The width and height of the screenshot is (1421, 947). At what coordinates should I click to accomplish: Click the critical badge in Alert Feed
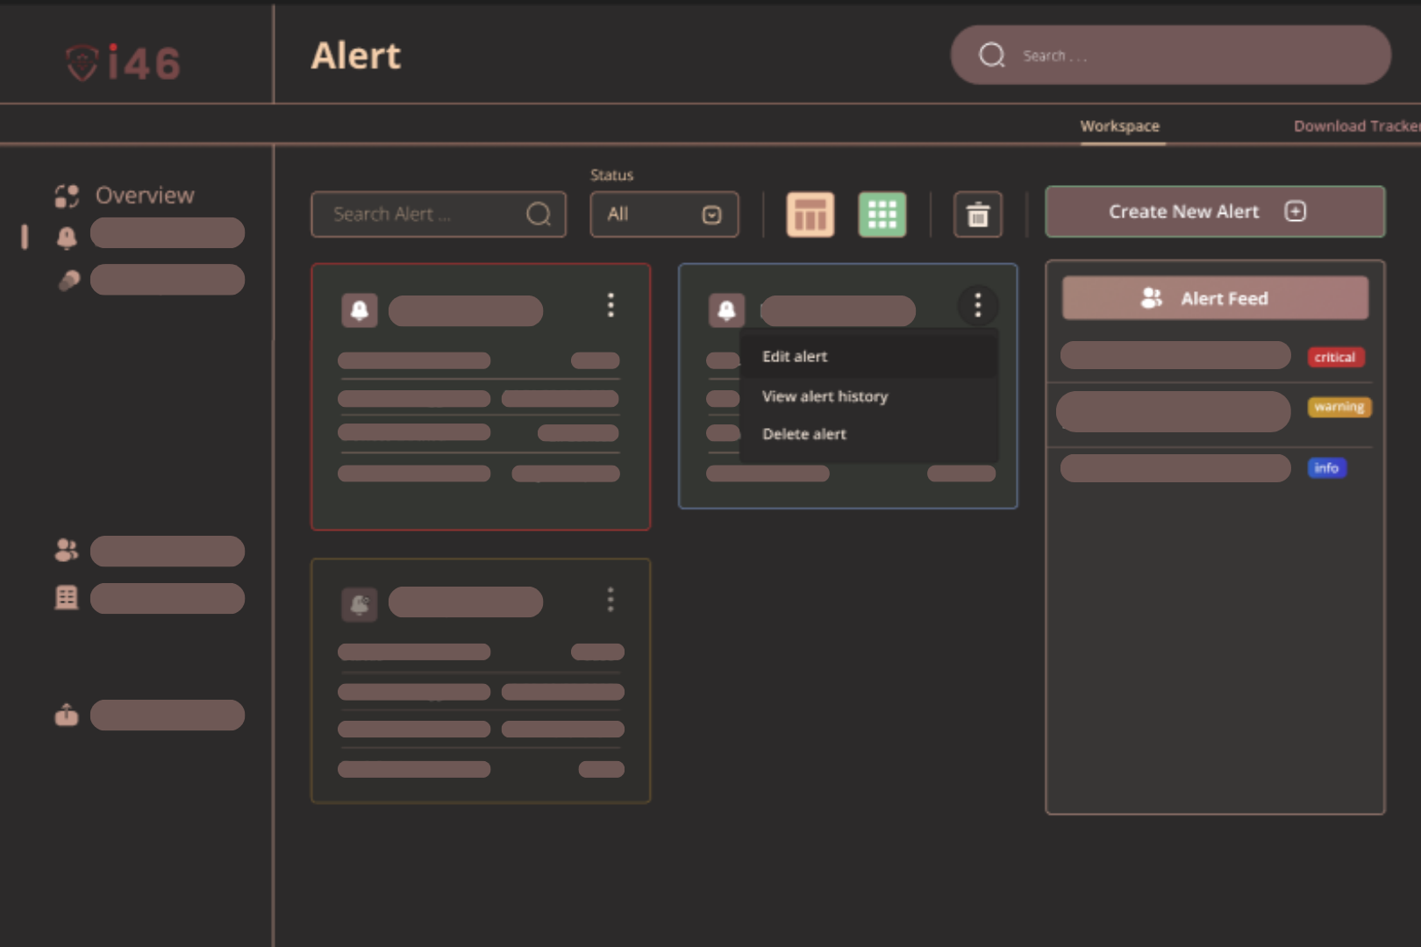[1335, 357]
